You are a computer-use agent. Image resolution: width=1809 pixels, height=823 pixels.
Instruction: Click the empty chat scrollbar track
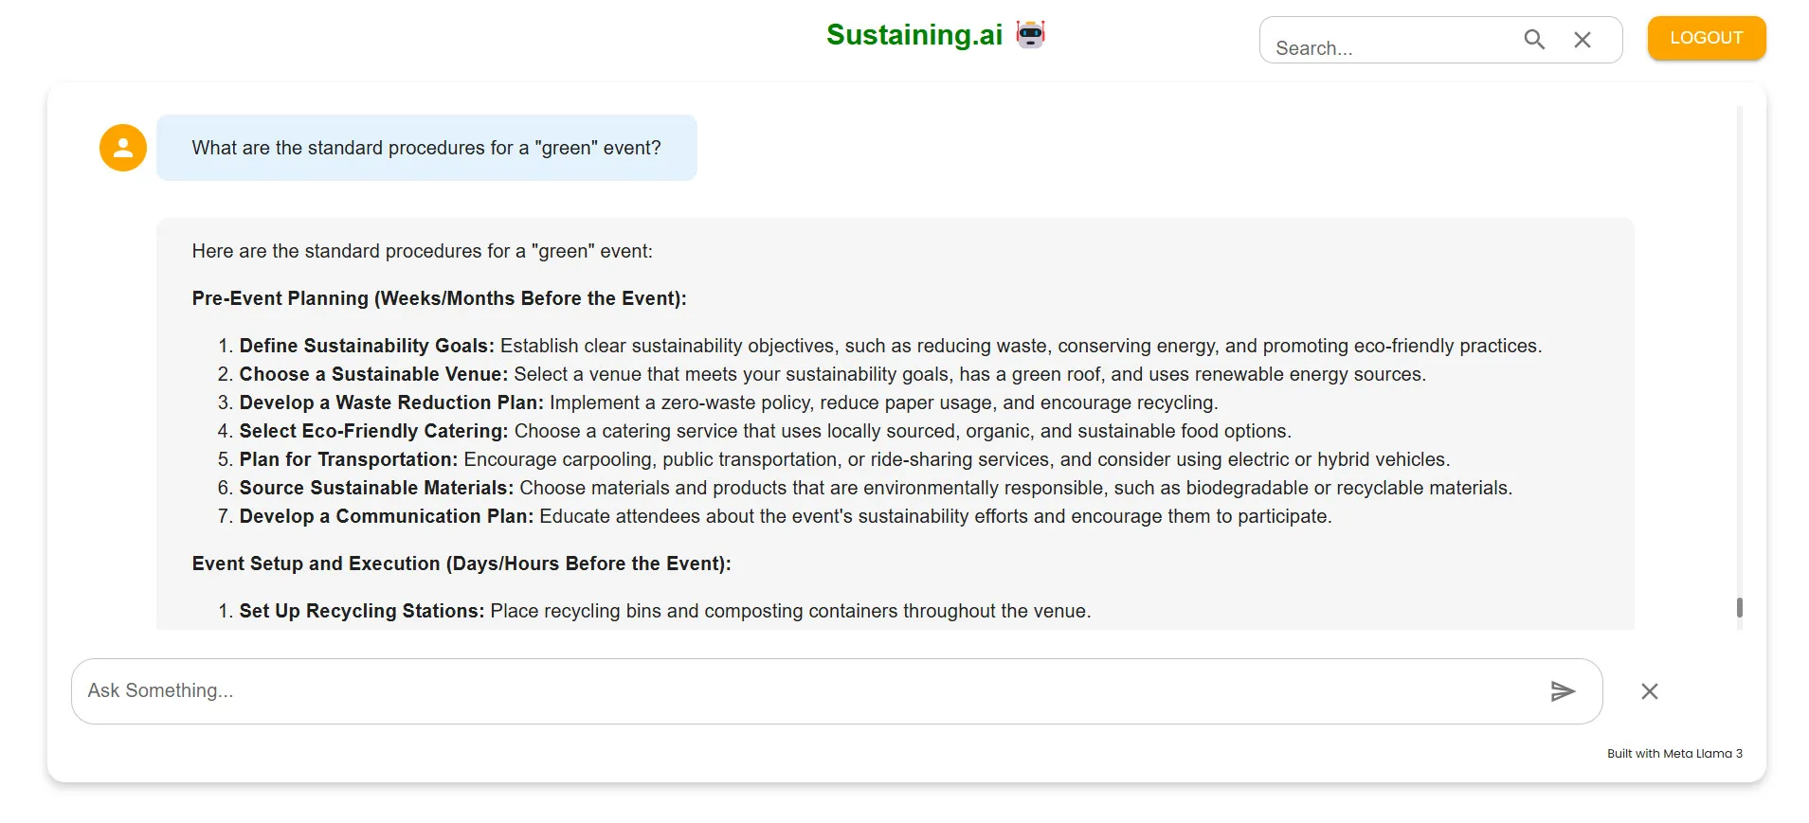point(1740,350)
